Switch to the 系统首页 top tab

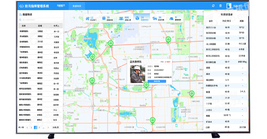pos(61,6)
